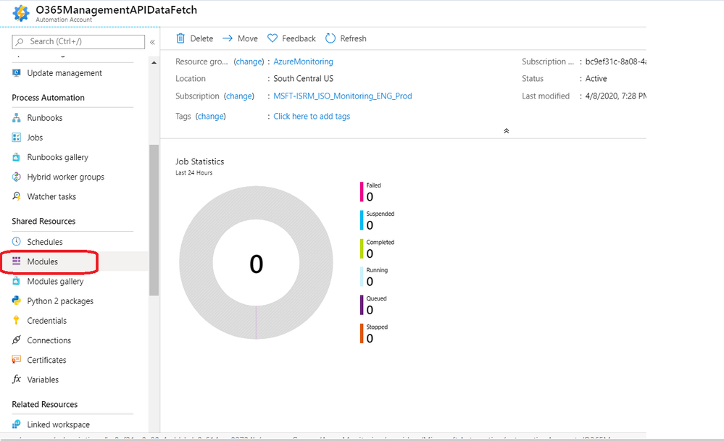The width and height of the screenshot is (724, 441).
Task: Click the Refresh circular arrow icon
Action: tap(330, 38)
